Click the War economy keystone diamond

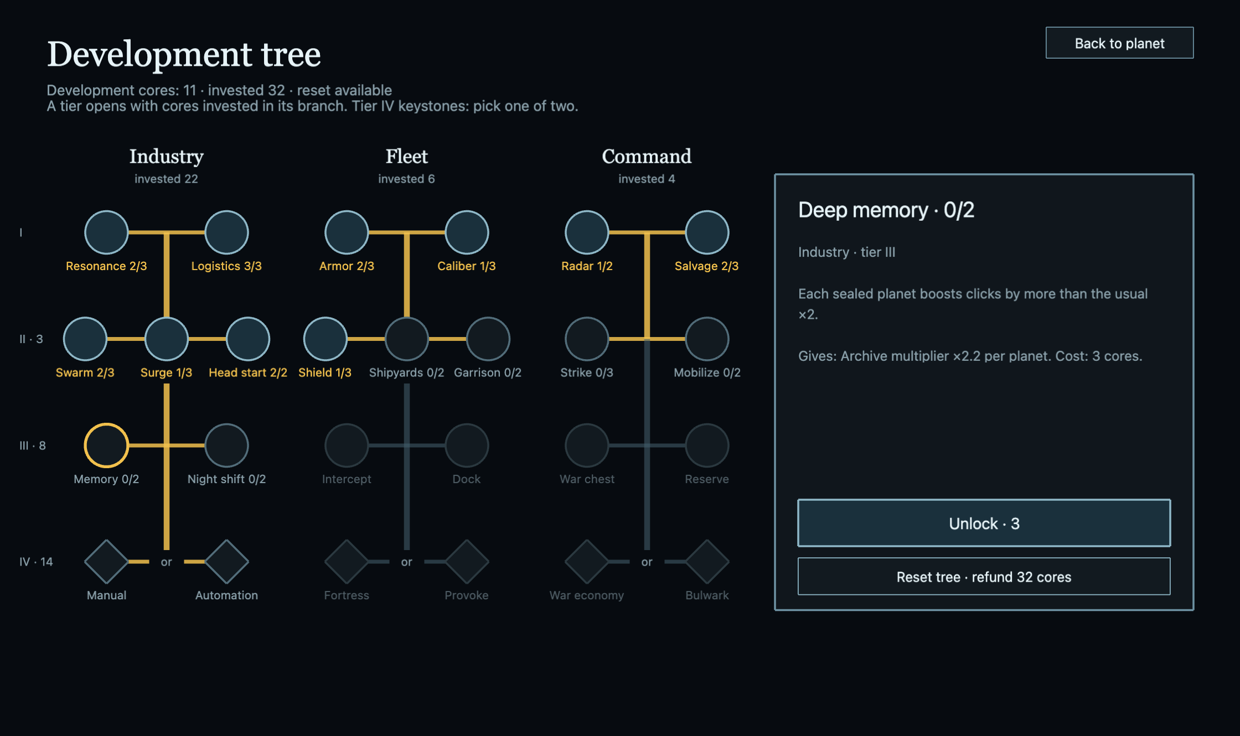click(x=587, y=562)
